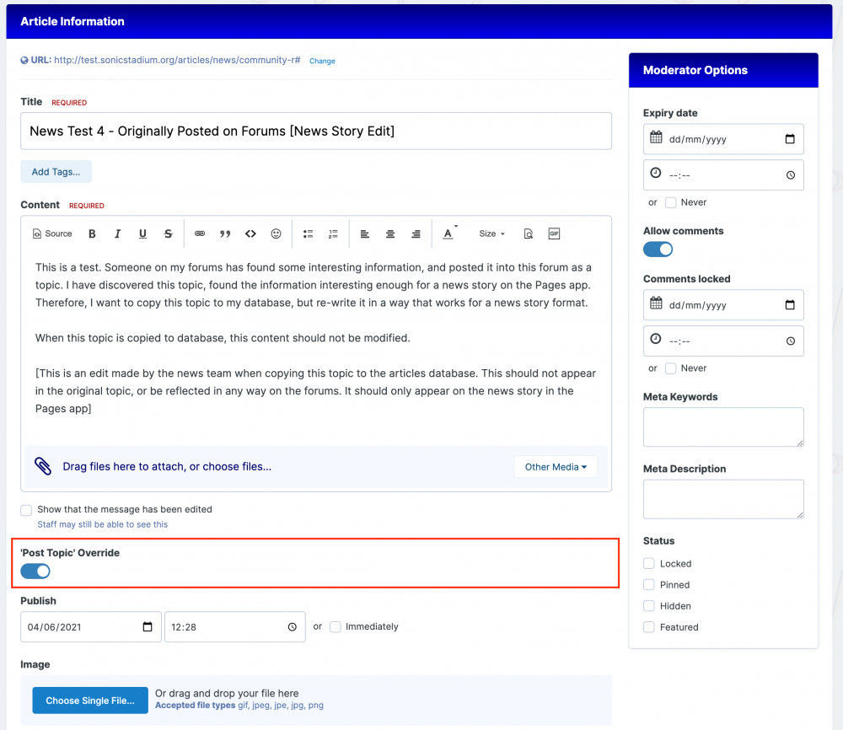Click the choose files attach link

tap(237, 467)
